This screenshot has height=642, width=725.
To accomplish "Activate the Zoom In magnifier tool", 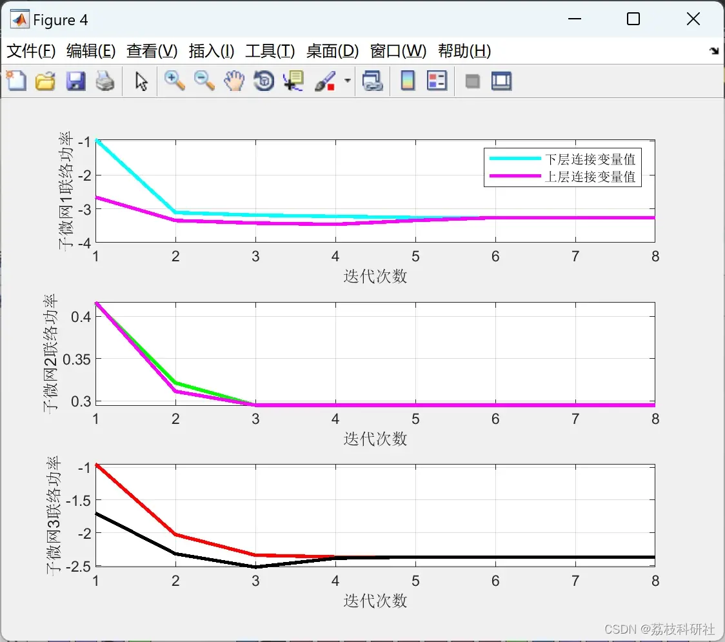I will [175, 81].
